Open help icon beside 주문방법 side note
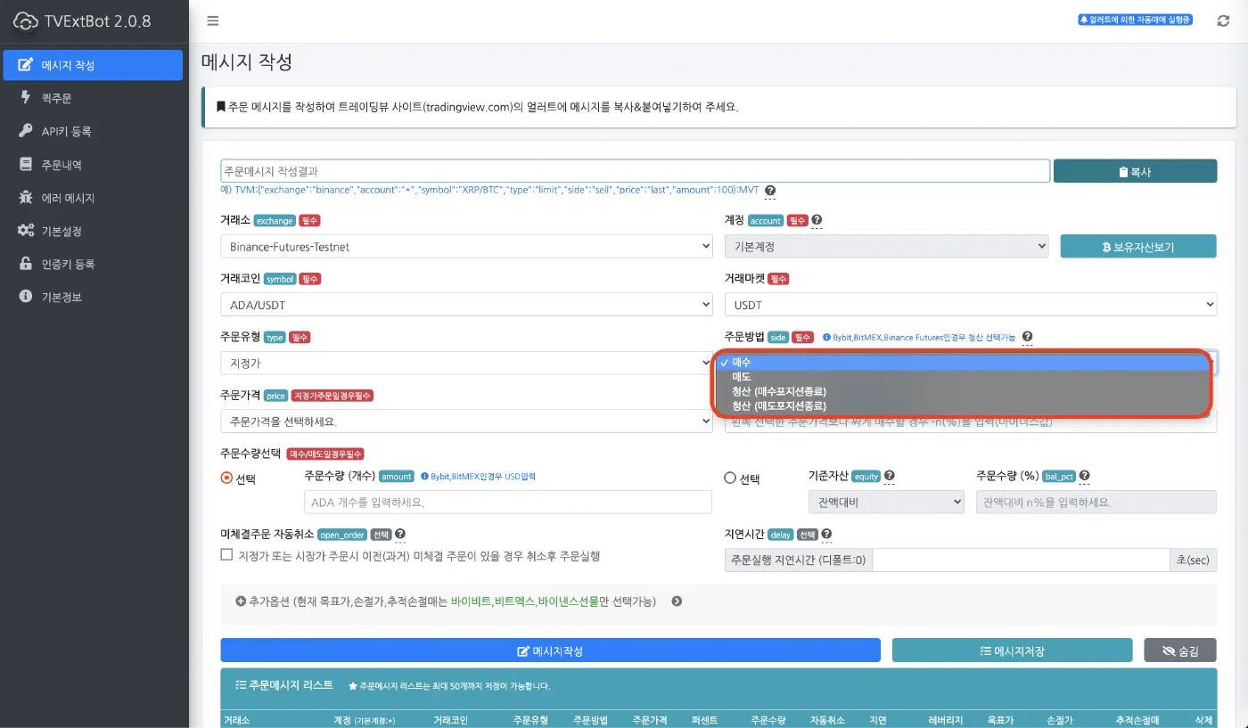 [1027, 337]
